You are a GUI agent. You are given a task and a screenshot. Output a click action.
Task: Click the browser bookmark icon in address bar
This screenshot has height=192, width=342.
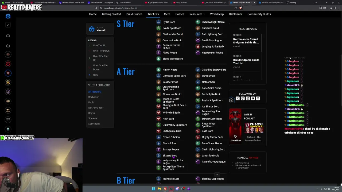(x=96, y=8)
